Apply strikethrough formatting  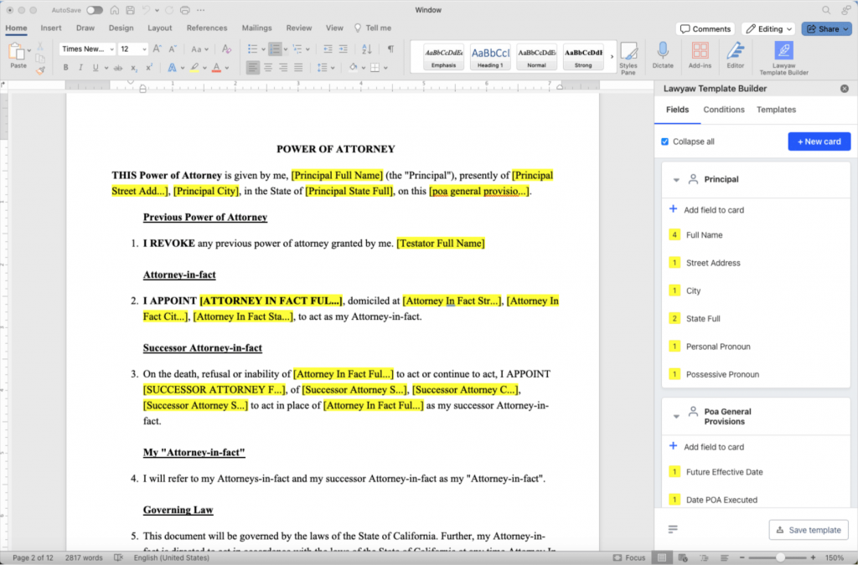(x=117, y=68)
